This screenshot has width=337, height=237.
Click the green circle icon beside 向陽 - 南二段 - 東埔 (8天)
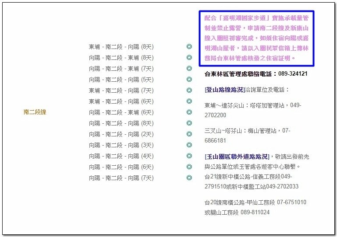(189, 57)
